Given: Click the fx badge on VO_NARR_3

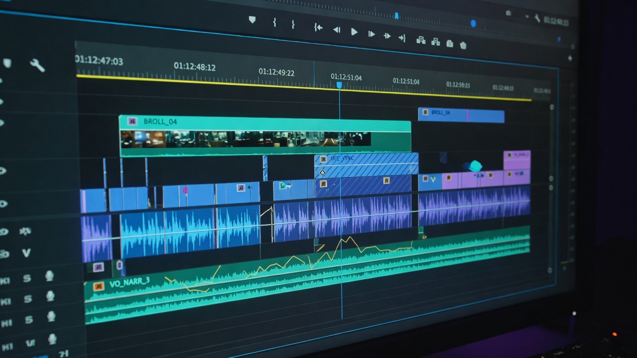Looking at the screenshot, I should (99, 286).
